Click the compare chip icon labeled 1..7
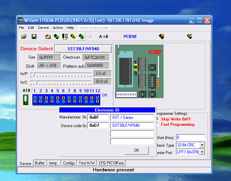This screenshot has height=181, width=231. coord(65,37)
